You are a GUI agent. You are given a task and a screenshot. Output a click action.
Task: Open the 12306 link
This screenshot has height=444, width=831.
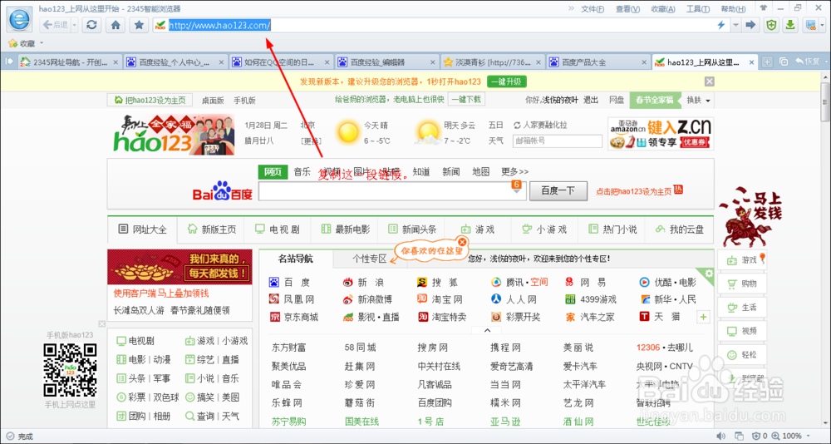[648, 348]
